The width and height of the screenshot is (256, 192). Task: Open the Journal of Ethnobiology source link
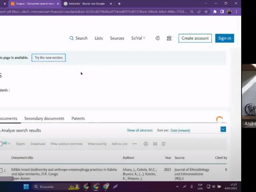192,172
